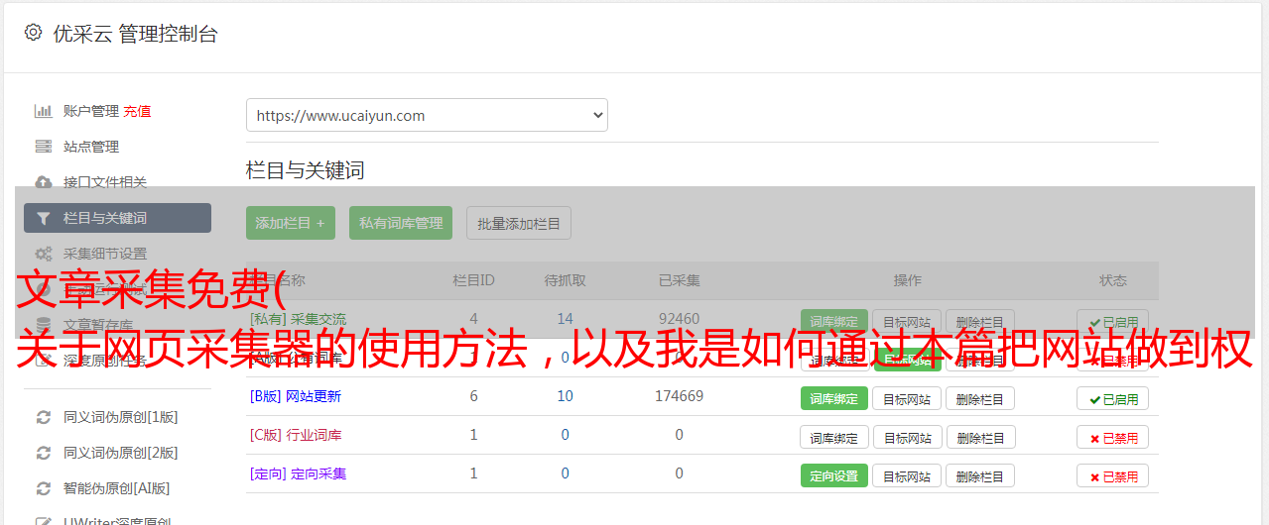Image resolution: width=1269 pixels, height=525 pixels.
Task: Open 账户管理 in the sidebar
Action: coord(91,111)
